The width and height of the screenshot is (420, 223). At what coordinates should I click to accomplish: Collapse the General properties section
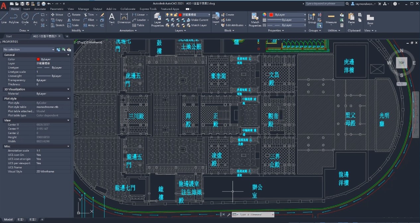coord(68,55)
